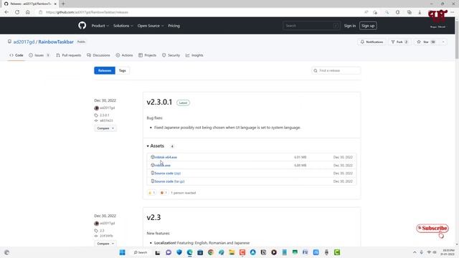Open File Explorer from the taskbar
Screen dimensions: 459x258
(x=232, y=252)
